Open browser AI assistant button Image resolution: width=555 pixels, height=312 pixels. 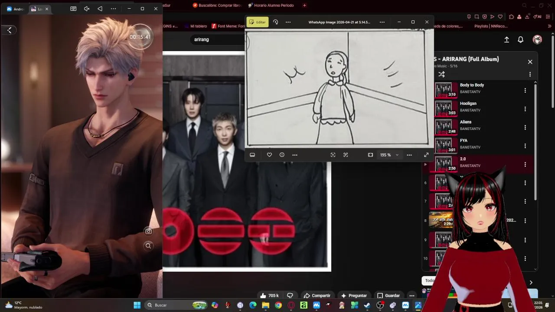[x=538, y=16]
